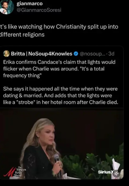Unmute the video with the speaker icon
The image size is (129, 186).
click(x=116, y=174)
